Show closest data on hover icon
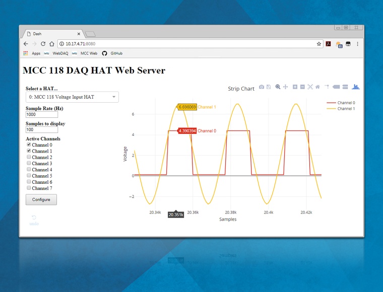 point(336,87)
